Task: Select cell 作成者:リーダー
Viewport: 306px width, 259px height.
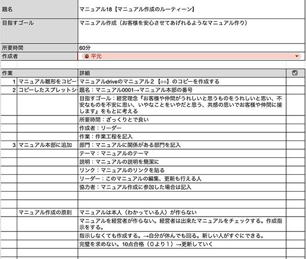Action: (182, 128)
